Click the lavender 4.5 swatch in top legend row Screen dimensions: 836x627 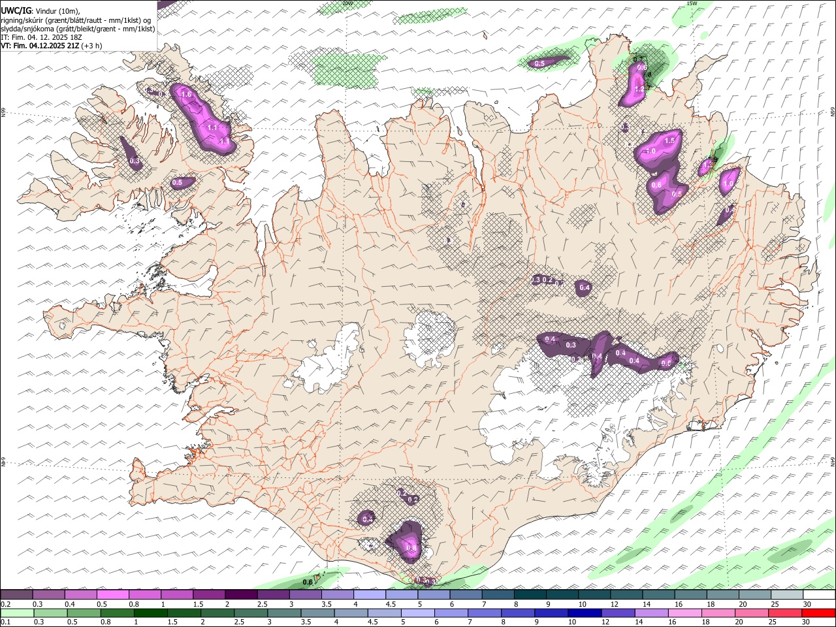click(402, 594)
